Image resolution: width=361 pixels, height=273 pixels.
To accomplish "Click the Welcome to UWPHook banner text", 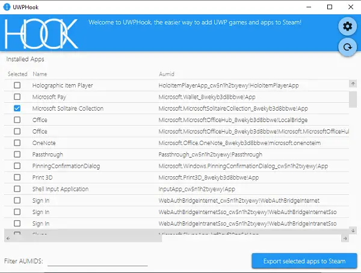I will [195, 22].
